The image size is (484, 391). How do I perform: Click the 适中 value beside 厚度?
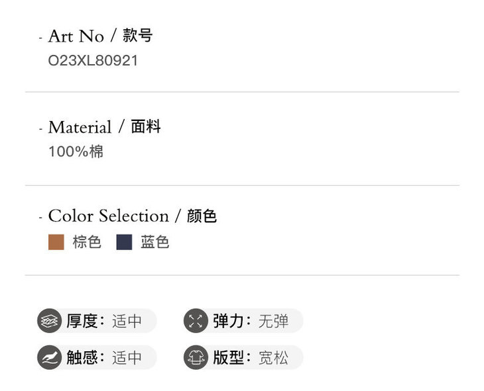pyautogui.click(x=127, y=322)
